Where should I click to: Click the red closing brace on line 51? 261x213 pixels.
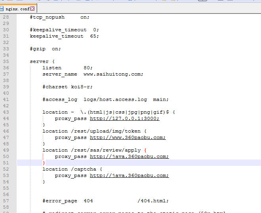click(44, 163)
